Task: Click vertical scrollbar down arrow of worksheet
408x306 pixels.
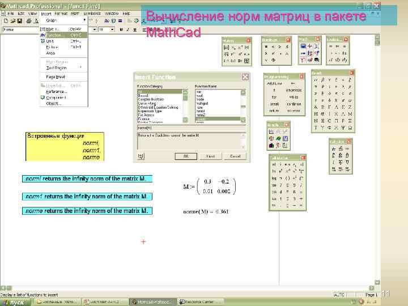Action: [377, 282]
